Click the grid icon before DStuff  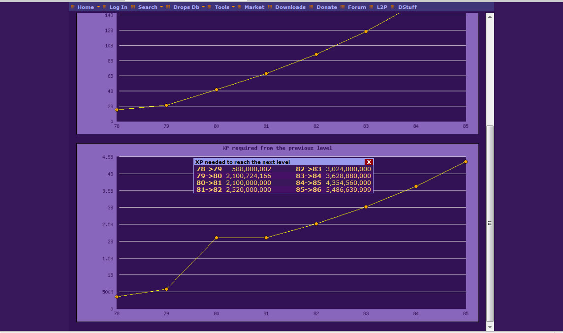pos(393,7)
